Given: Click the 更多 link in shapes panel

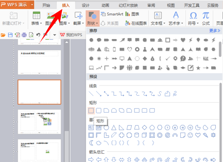Looking at the screenshot, I should pos(215,30).
